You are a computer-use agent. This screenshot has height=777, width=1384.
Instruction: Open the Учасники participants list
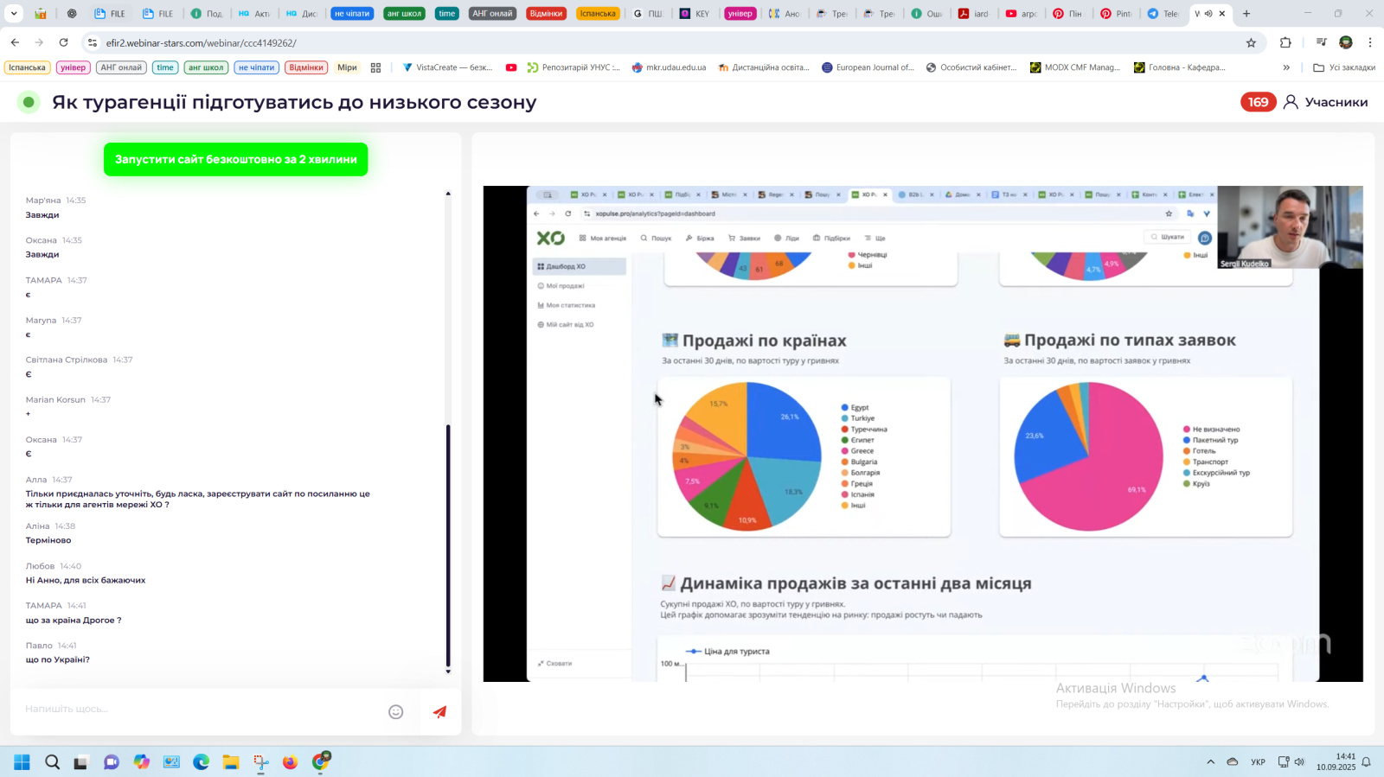pyautogui.click(x=1336, y=102)
